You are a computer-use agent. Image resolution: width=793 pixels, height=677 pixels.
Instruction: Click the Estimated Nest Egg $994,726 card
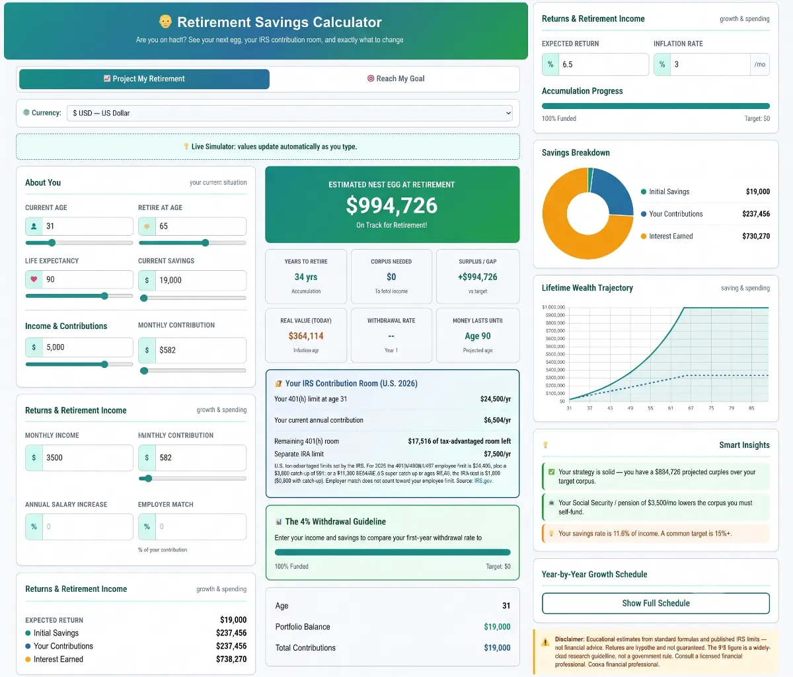(393, 204)
